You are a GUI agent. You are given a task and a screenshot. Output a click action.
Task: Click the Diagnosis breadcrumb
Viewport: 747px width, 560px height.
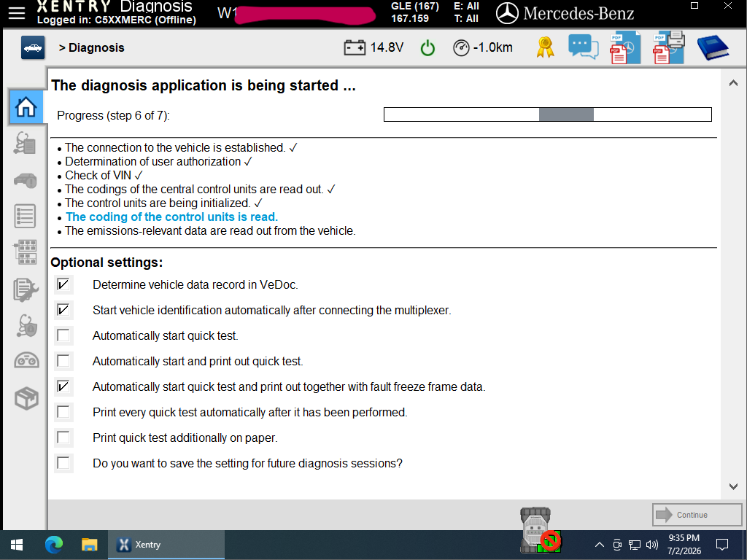[96, 47]
